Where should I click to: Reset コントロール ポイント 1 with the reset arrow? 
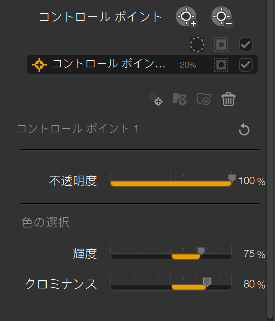click(244, 130)
